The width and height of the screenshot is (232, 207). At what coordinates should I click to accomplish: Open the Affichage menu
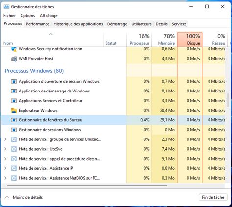click(48, 16)
